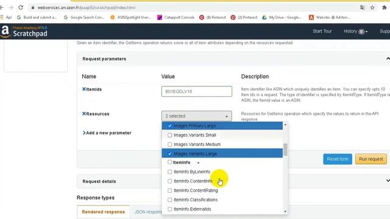Click the browser back arrow

[x=2, y=8]
